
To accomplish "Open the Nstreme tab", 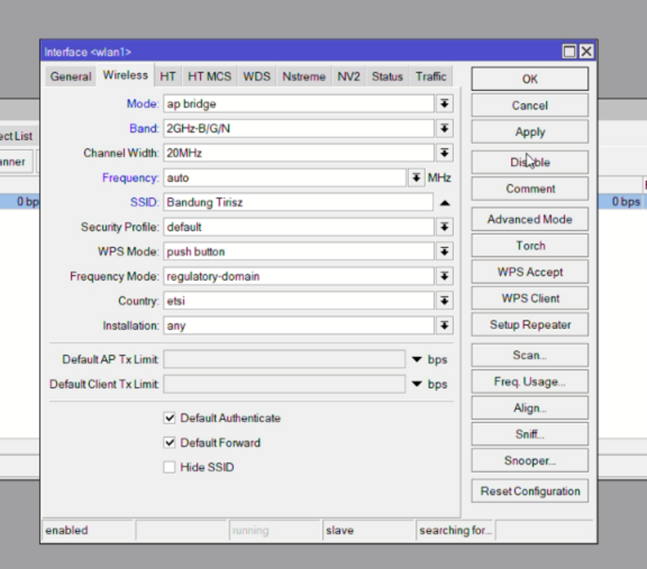I will [x=304, y=76].
